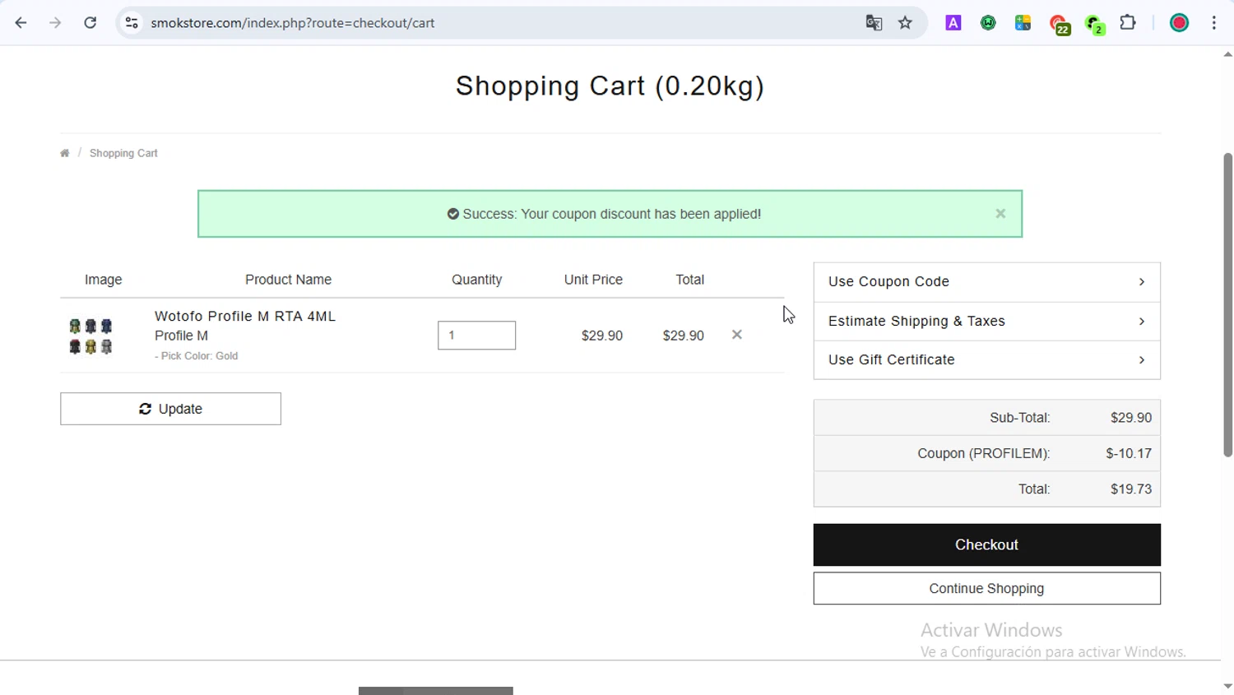Click the Product Name column header
Screen dimensions: 1234x695
[288, 280]
